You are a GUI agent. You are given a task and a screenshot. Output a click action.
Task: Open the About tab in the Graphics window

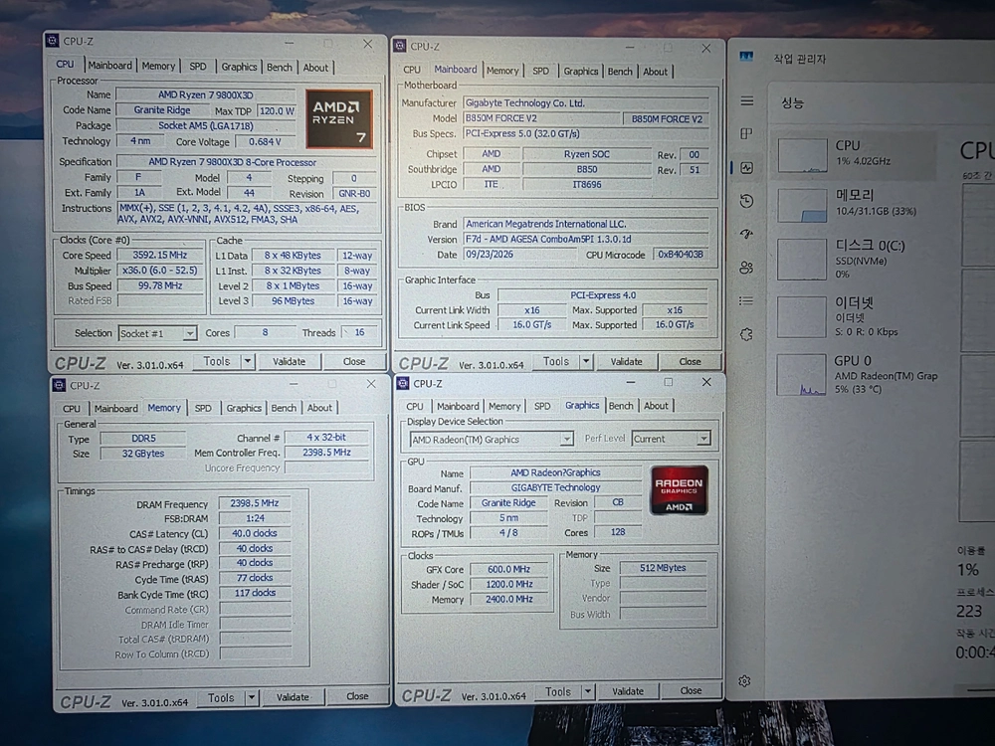click(x=656, y=406)
